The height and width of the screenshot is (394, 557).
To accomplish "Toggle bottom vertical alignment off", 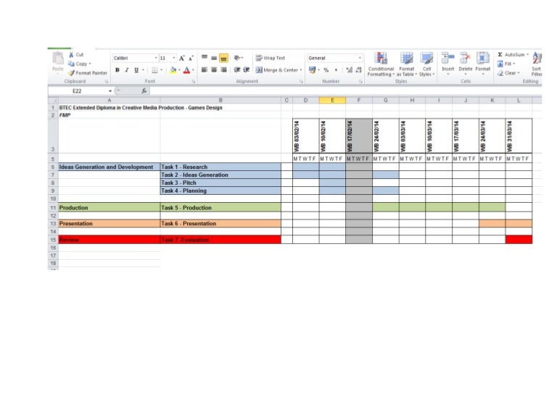I will pyautogui.click(x=223, y=58).
